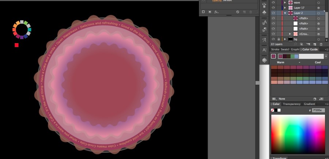Click Create New Sublayer icon
Screen dimensions: 329x159
pyautogui.click(x=308, y=44)
